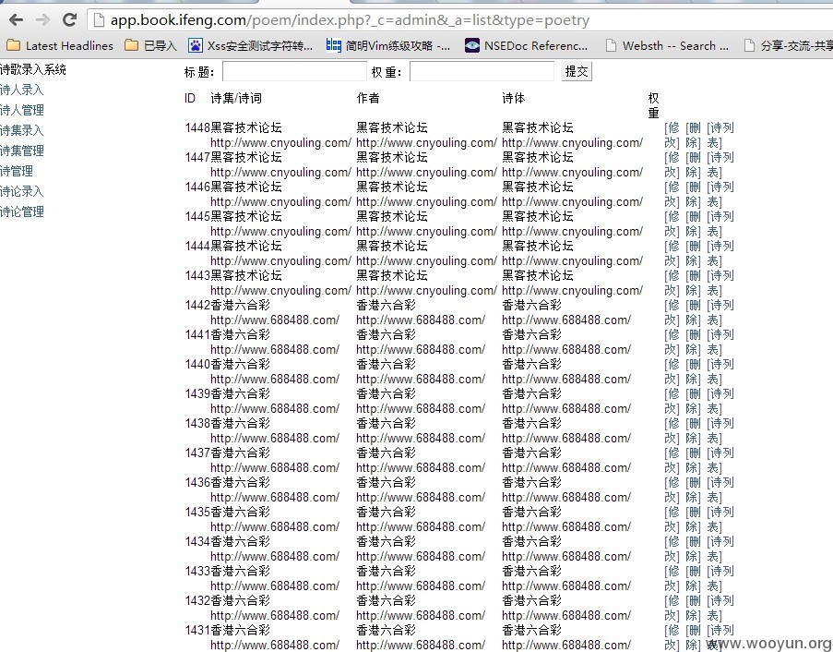Viewport: 833px width, 652px height.
Task: Click the browser forward arrow
Action: [42, 20]
